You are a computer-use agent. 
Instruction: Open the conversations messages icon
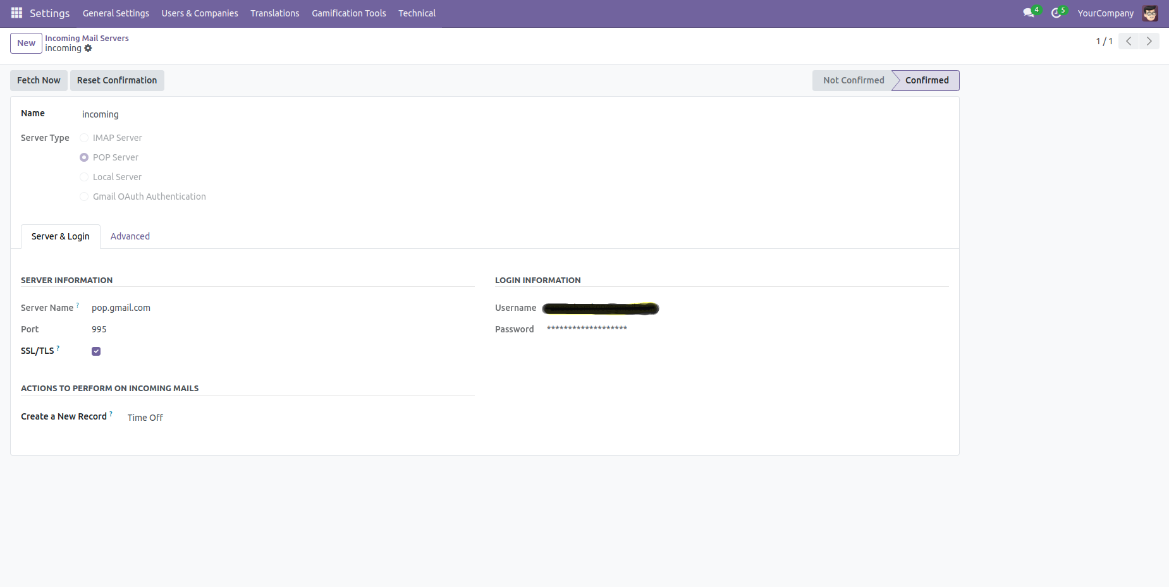click(x=1029, y=13)
